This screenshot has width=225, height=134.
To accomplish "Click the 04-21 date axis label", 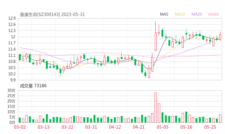I will point(139,127).
